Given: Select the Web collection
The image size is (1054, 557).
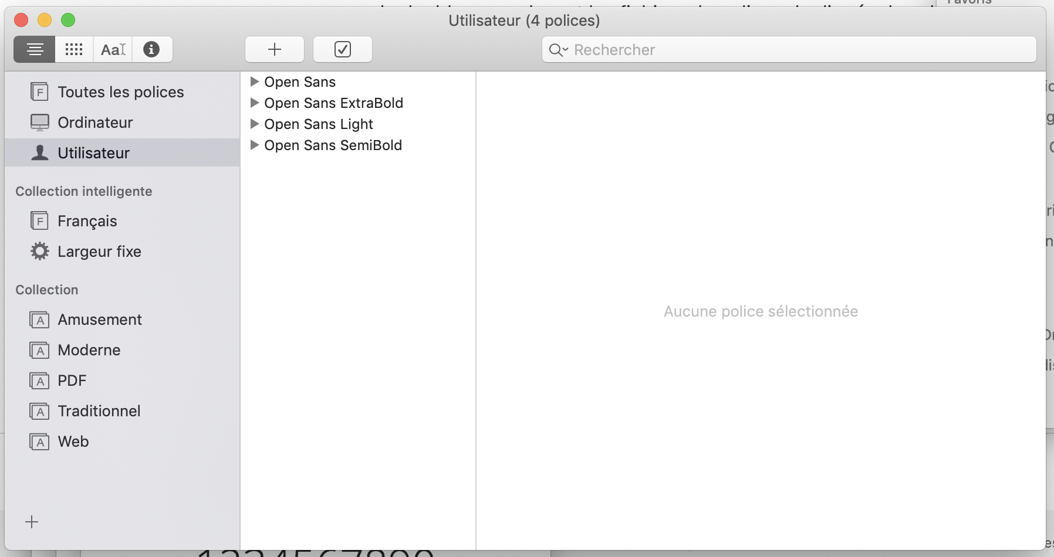Looking at the screenshot, I should pyautogui.click(x=122, y=441).
